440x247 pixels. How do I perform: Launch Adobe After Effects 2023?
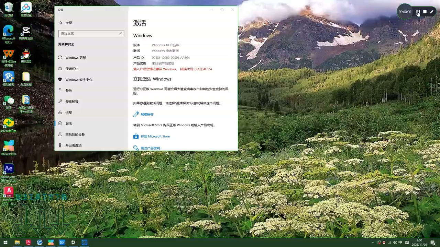tap(9, 173)
